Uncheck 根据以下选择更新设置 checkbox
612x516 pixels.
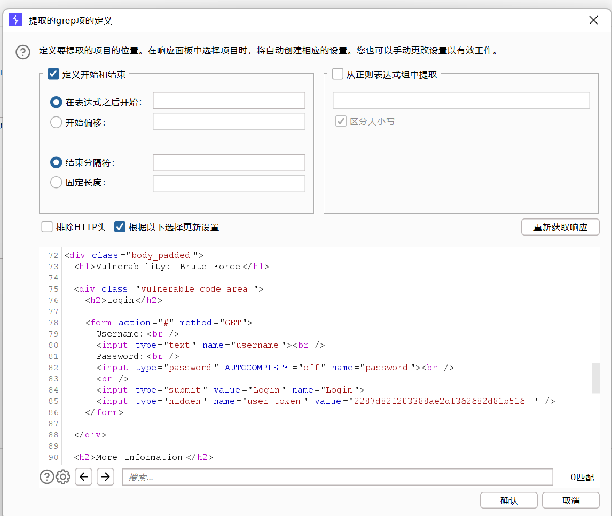(120, 227)
